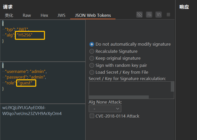This screenshot has height=140, width=197.
Task: Select the Recalculate Signature radio option
Action: pos(113,51)
